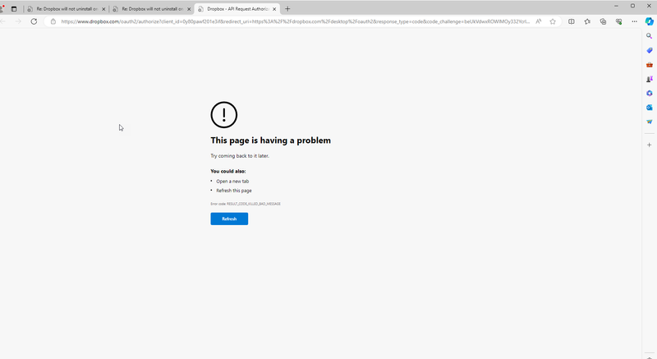Open Browser essentials heart icon
Image resolution: width=657 pixels, height=359 pixels.
pos(619,21)
